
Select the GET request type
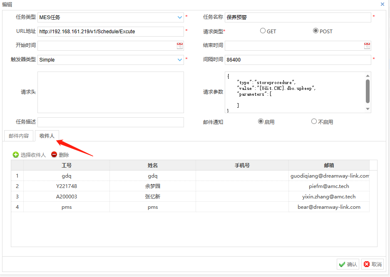pyautogui.click(x=263, y=31)
